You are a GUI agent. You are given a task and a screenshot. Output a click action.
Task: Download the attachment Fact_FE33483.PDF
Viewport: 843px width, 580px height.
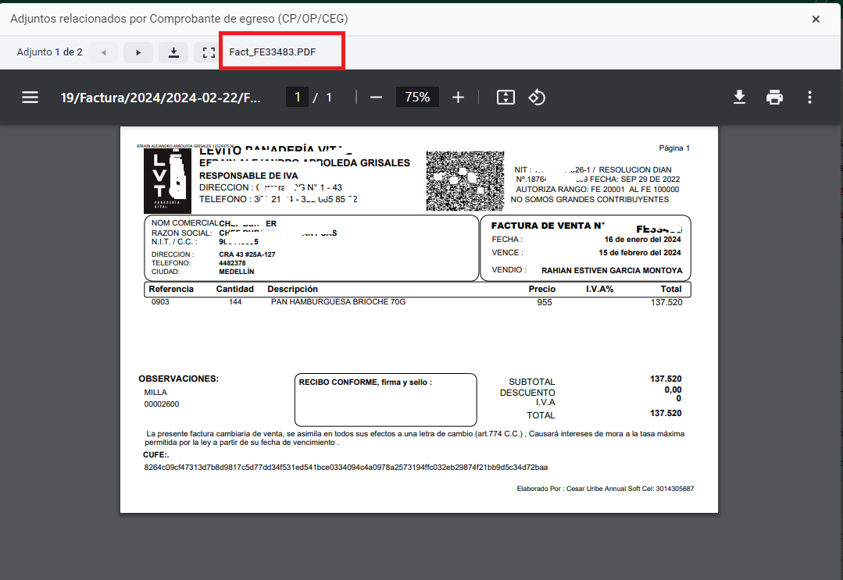click(173, 52)
